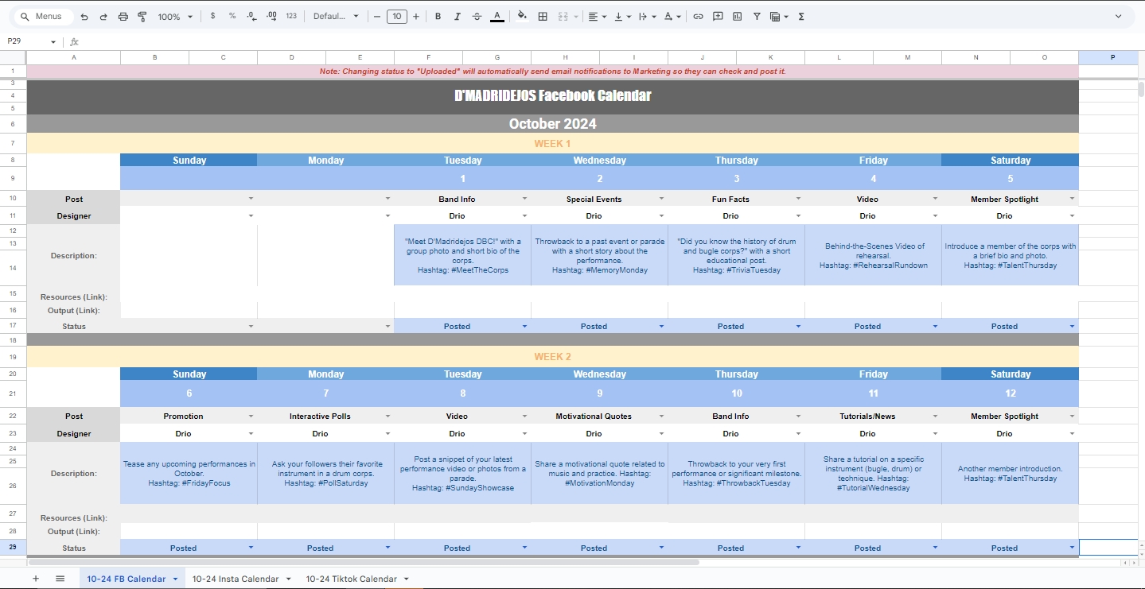This screenshot has height=589, width=1145.
Task: Open the all sheets list icon
Action: (60, 579)
